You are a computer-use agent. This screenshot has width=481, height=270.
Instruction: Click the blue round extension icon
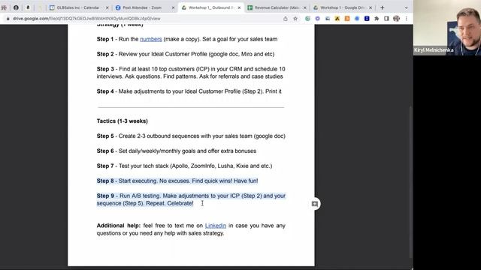[357, 19]
